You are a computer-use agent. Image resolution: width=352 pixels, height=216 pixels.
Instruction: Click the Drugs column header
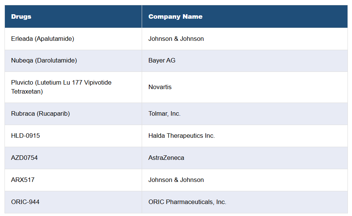(x=21, y=16)
